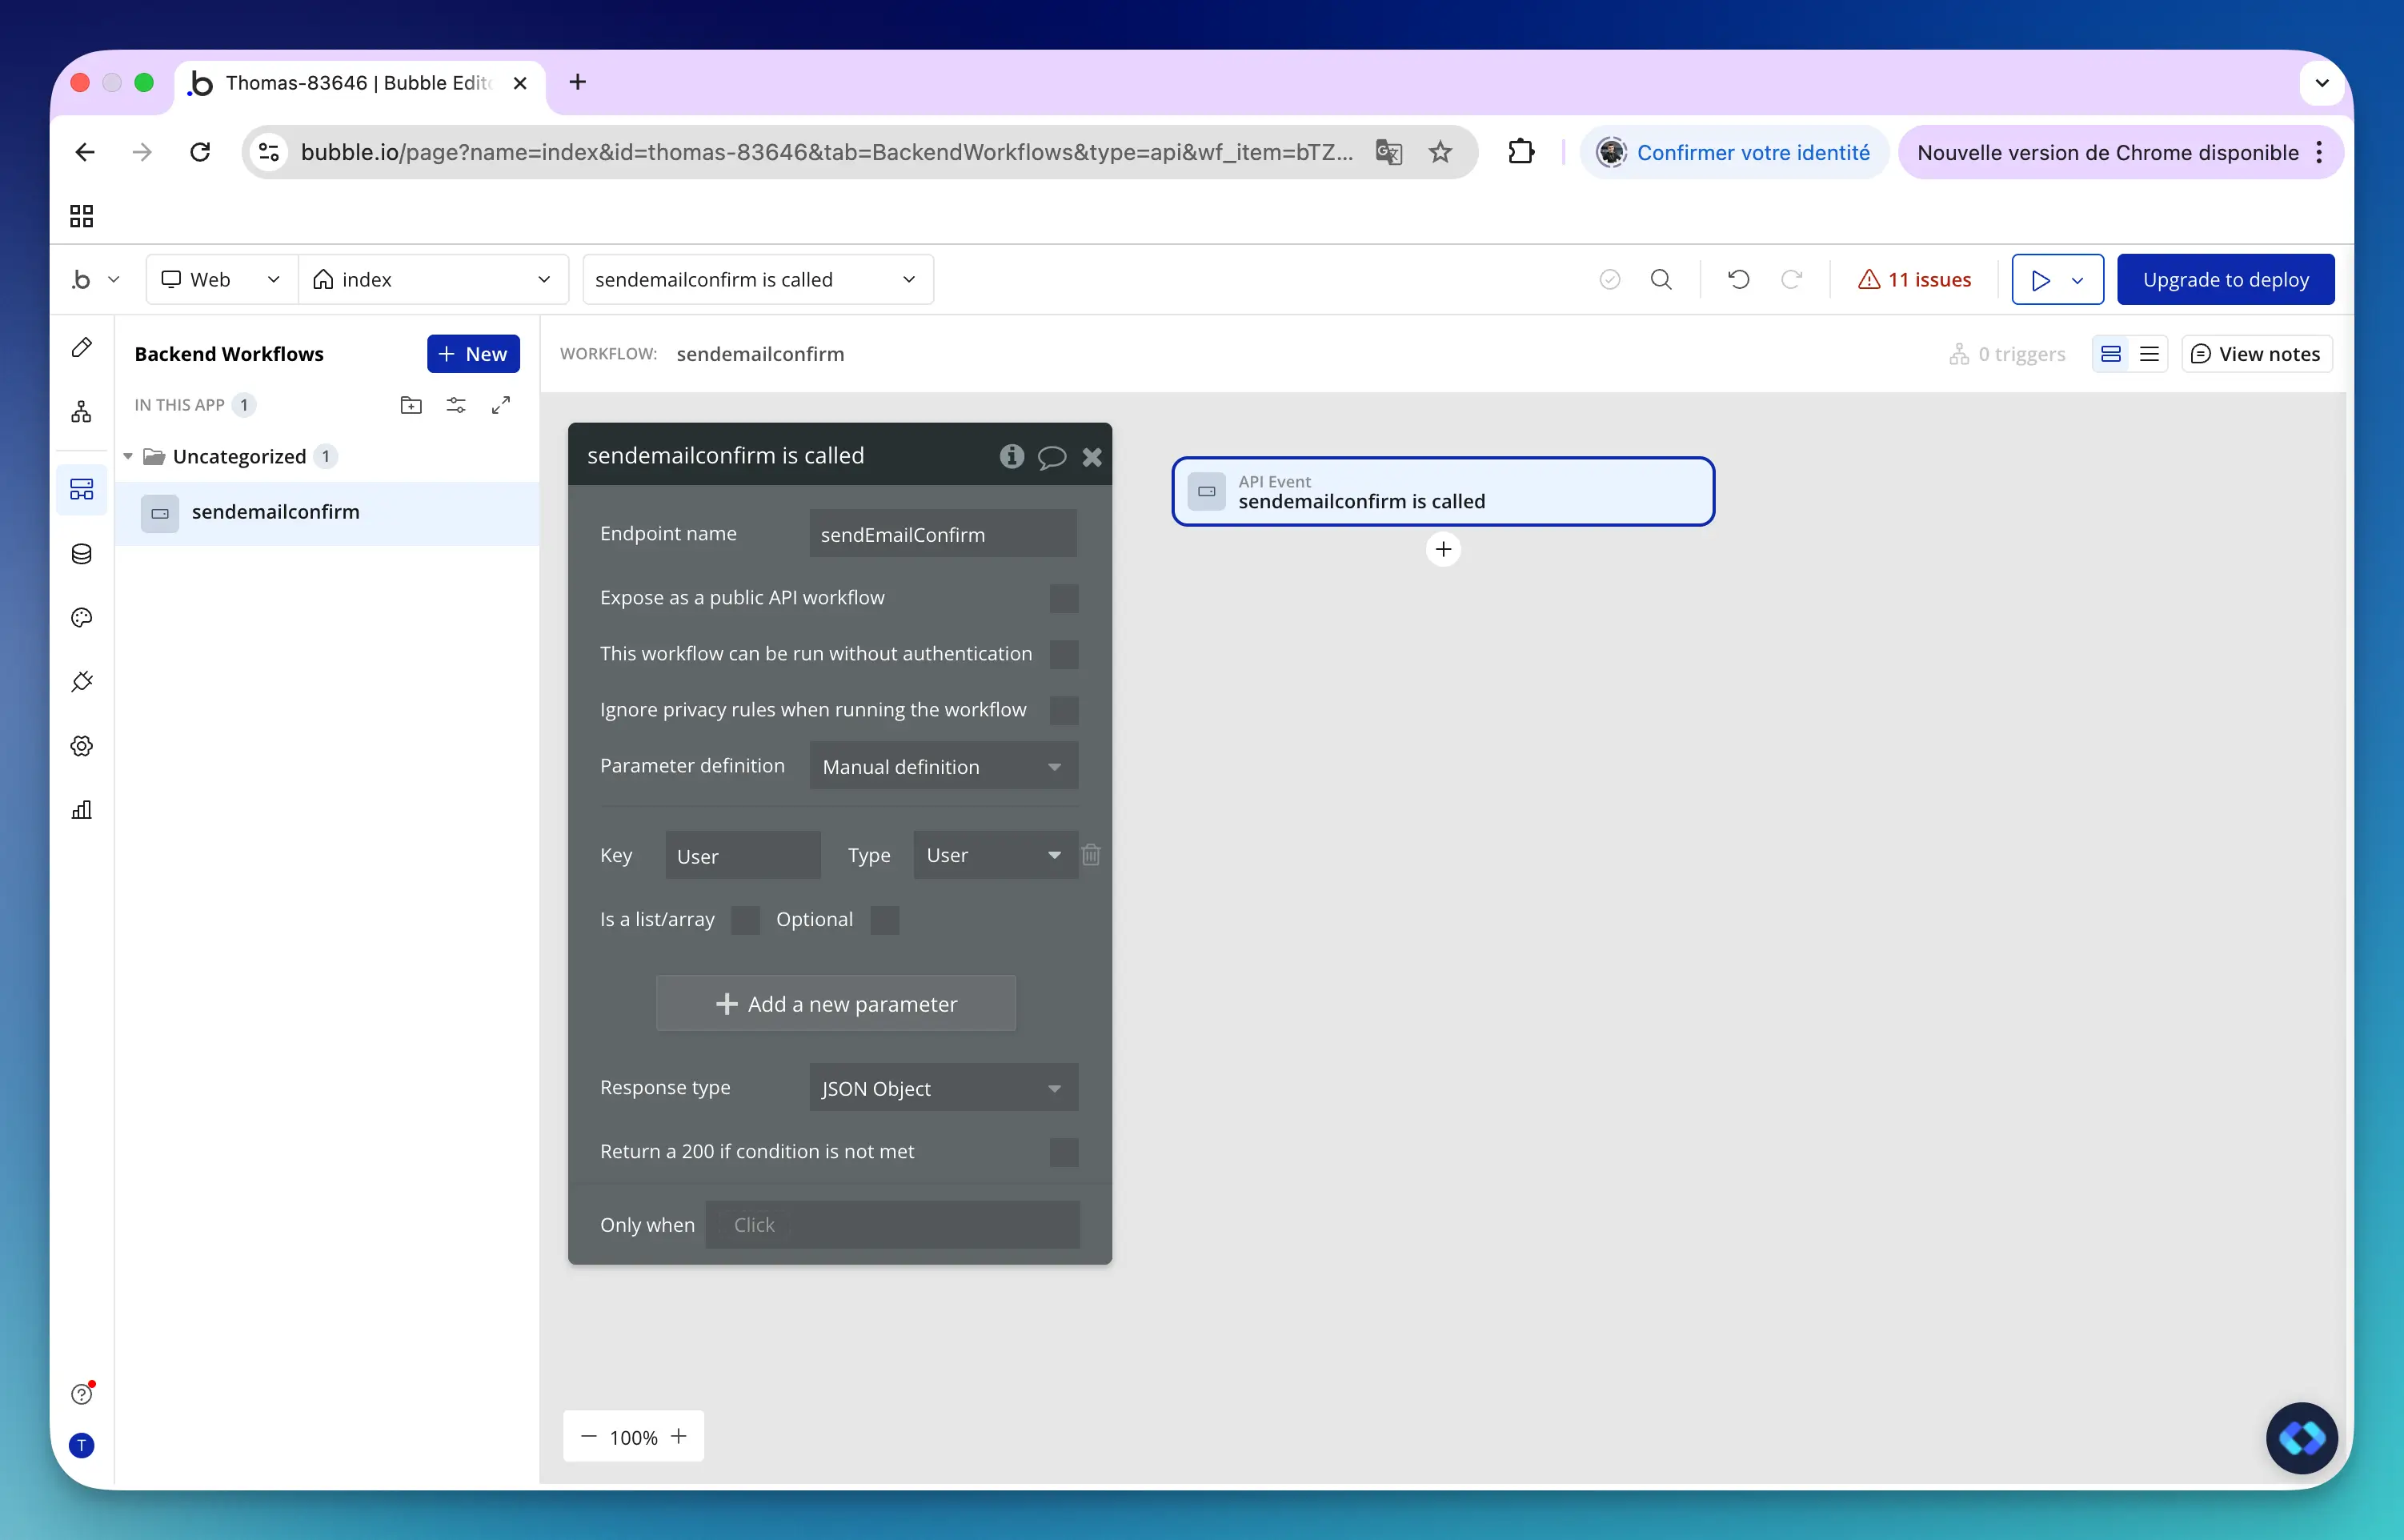The width and height of the screenshot is (2404, 1540).
Task: Open the Bubble logo menu chevron
Action: (x=114, y=280)
